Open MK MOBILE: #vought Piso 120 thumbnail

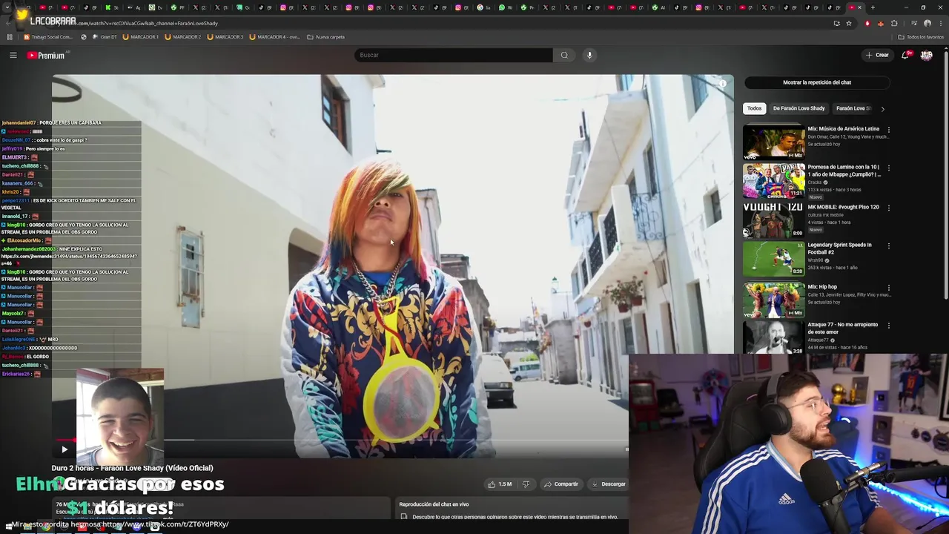[773, 220]
